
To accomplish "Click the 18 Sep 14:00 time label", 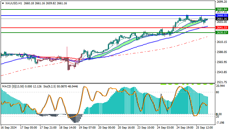I will pyautogui.click(x=67, y=128).
